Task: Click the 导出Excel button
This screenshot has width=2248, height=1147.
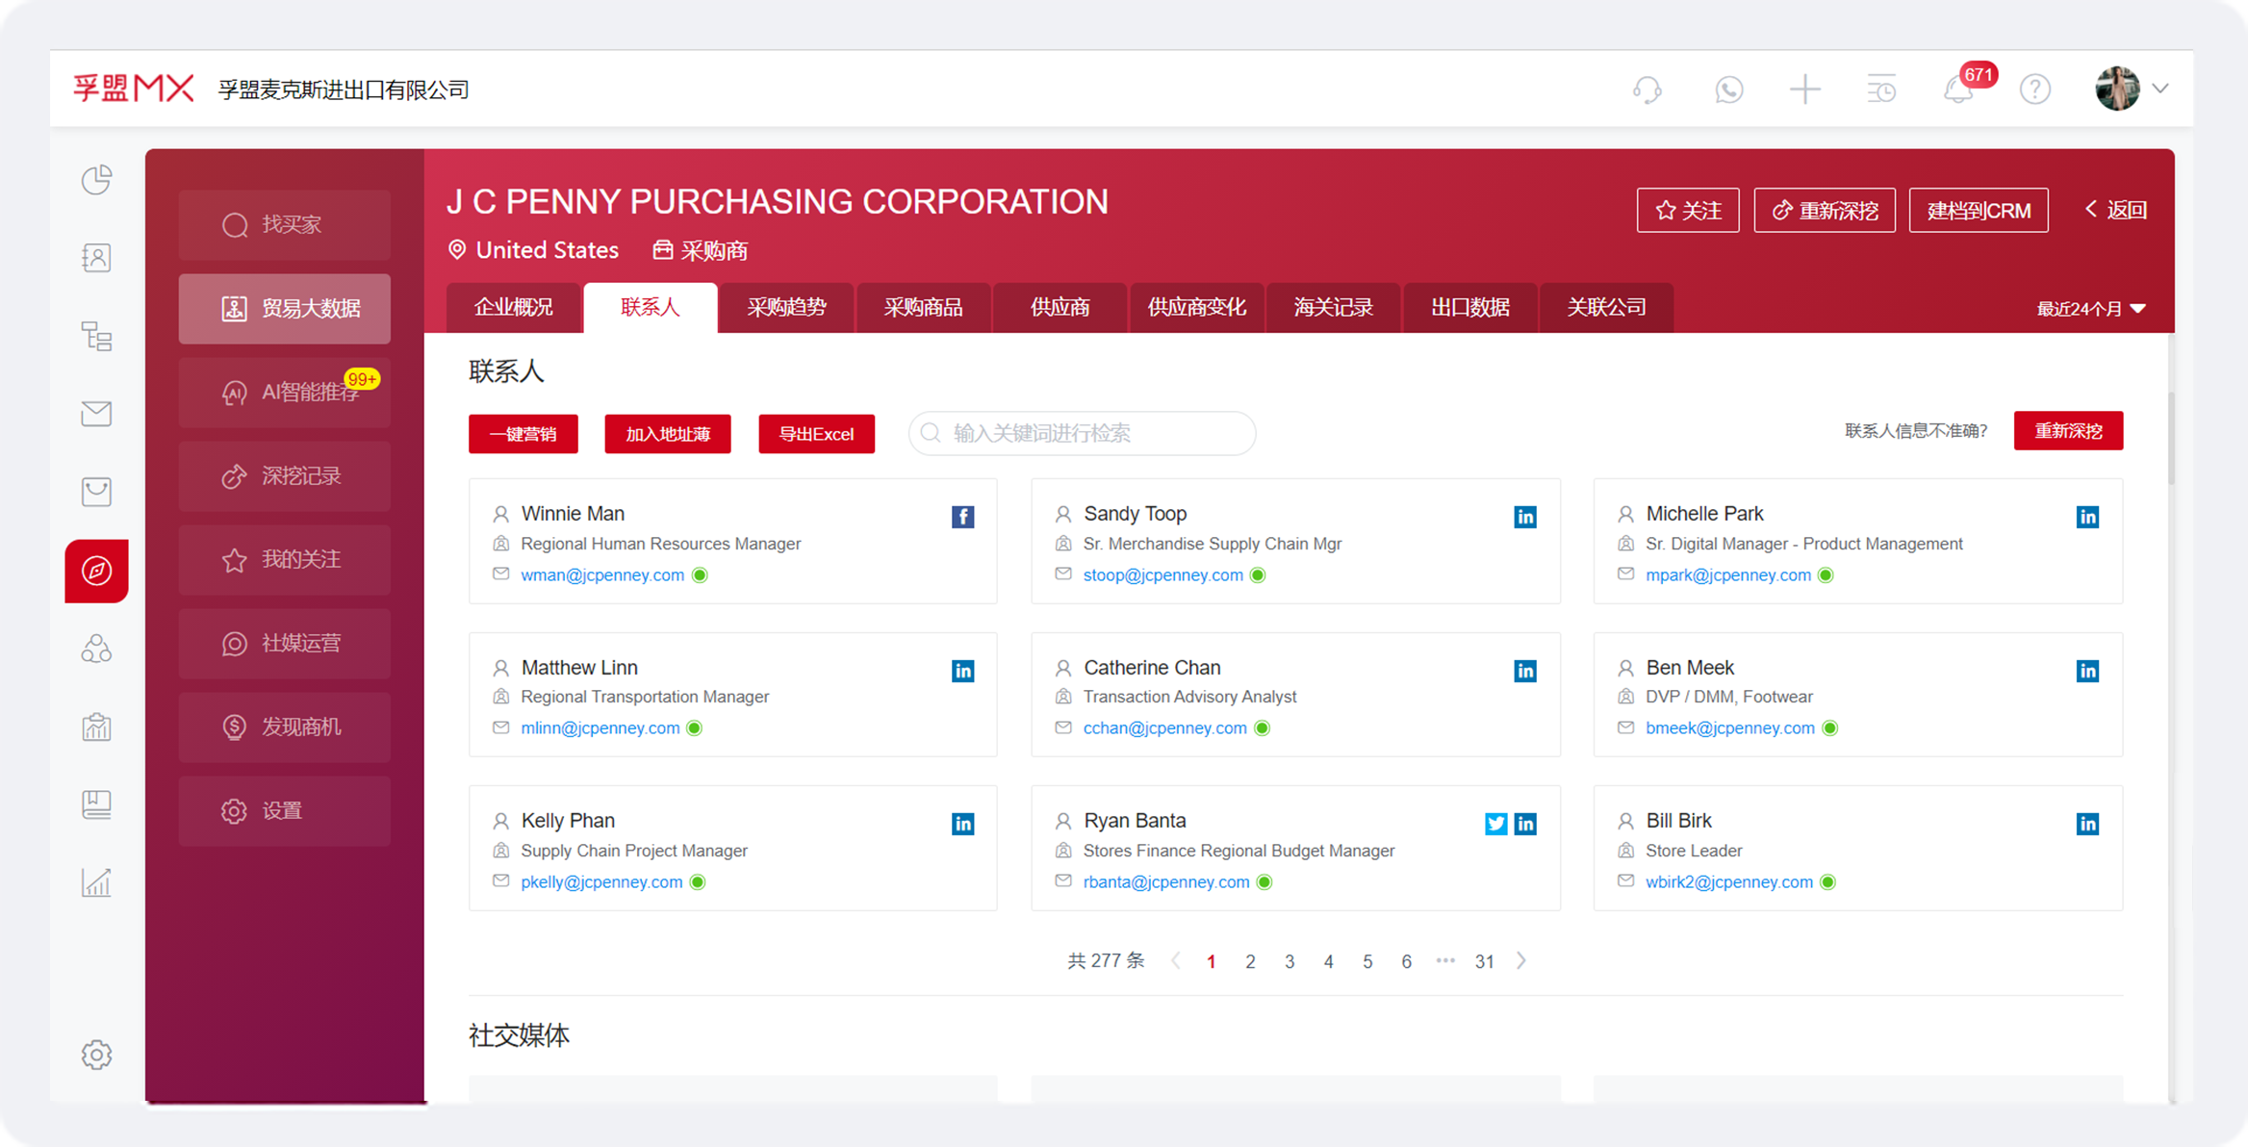Action: point(816,434)
